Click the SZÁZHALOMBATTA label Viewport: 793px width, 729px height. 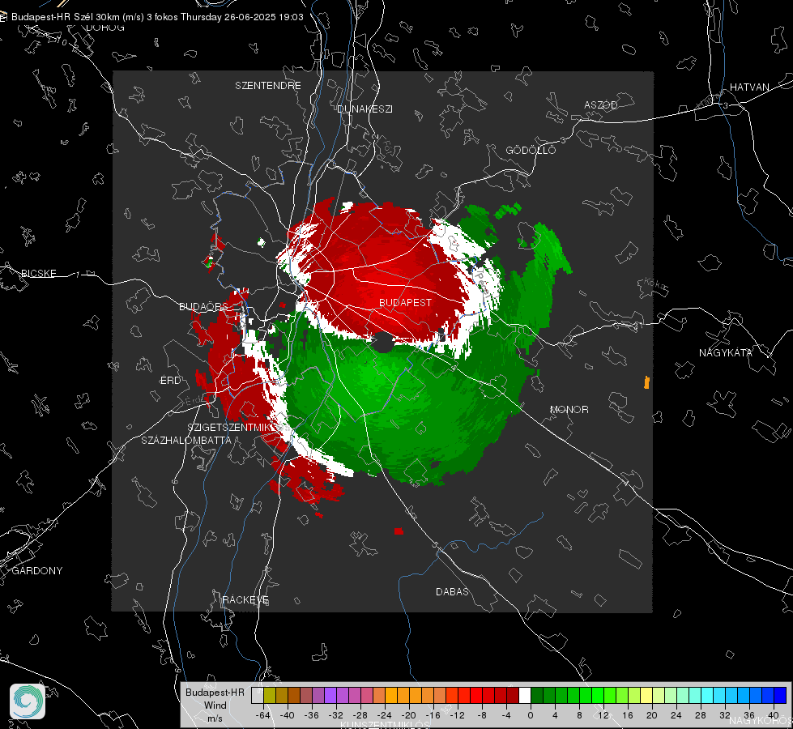pyautogui.click(x=186, y=440)
